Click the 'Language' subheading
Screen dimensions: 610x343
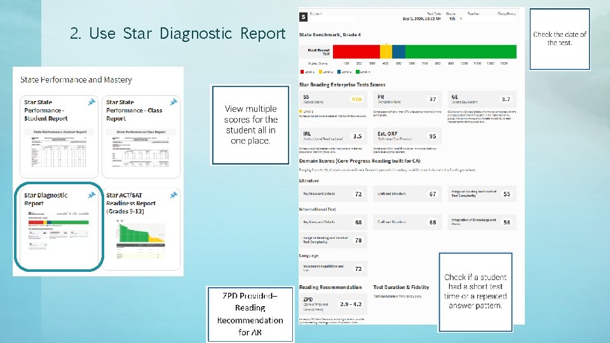click(x=309, y=255)
